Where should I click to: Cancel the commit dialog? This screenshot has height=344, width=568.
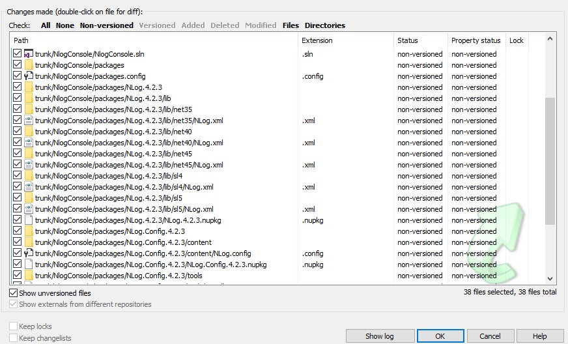pos(490,336)
